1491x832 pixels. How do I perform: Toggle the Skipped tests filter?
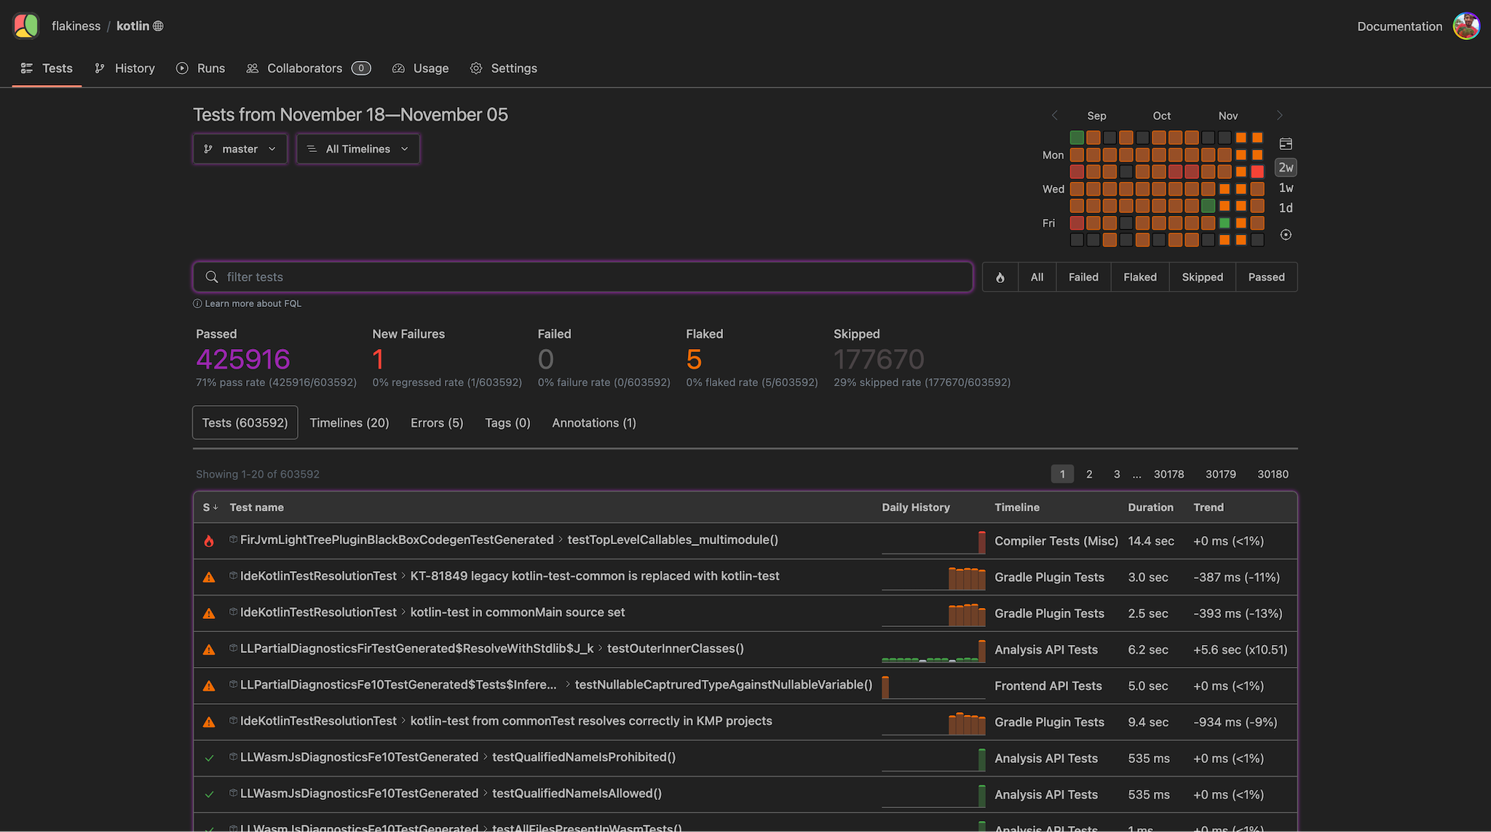click(x=1202, y=277)
